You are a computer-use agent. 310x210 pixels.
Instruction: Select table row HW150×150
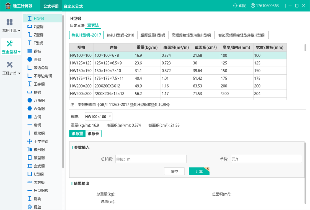(178, 71)
